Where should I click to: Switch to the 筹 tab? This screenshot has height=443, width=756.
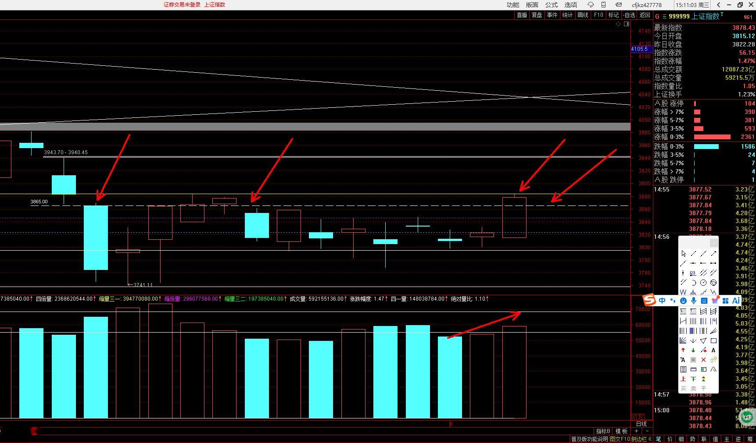(750, 439)
